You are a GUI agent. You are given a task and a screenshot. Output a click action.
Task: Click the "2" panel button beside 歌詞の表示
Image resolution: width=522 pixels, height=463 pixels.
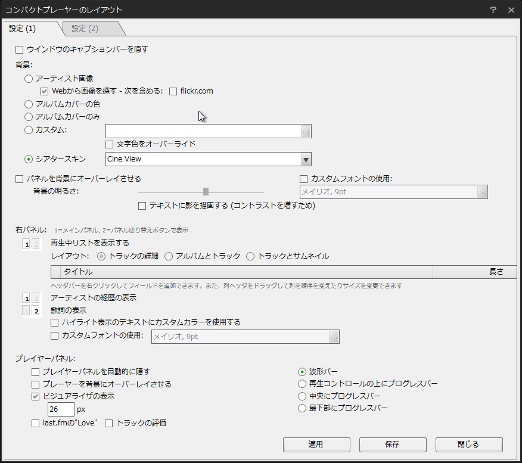coord(36,310)
